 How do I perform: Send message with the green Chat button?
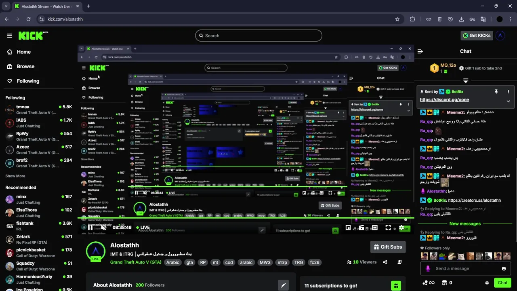502,283
